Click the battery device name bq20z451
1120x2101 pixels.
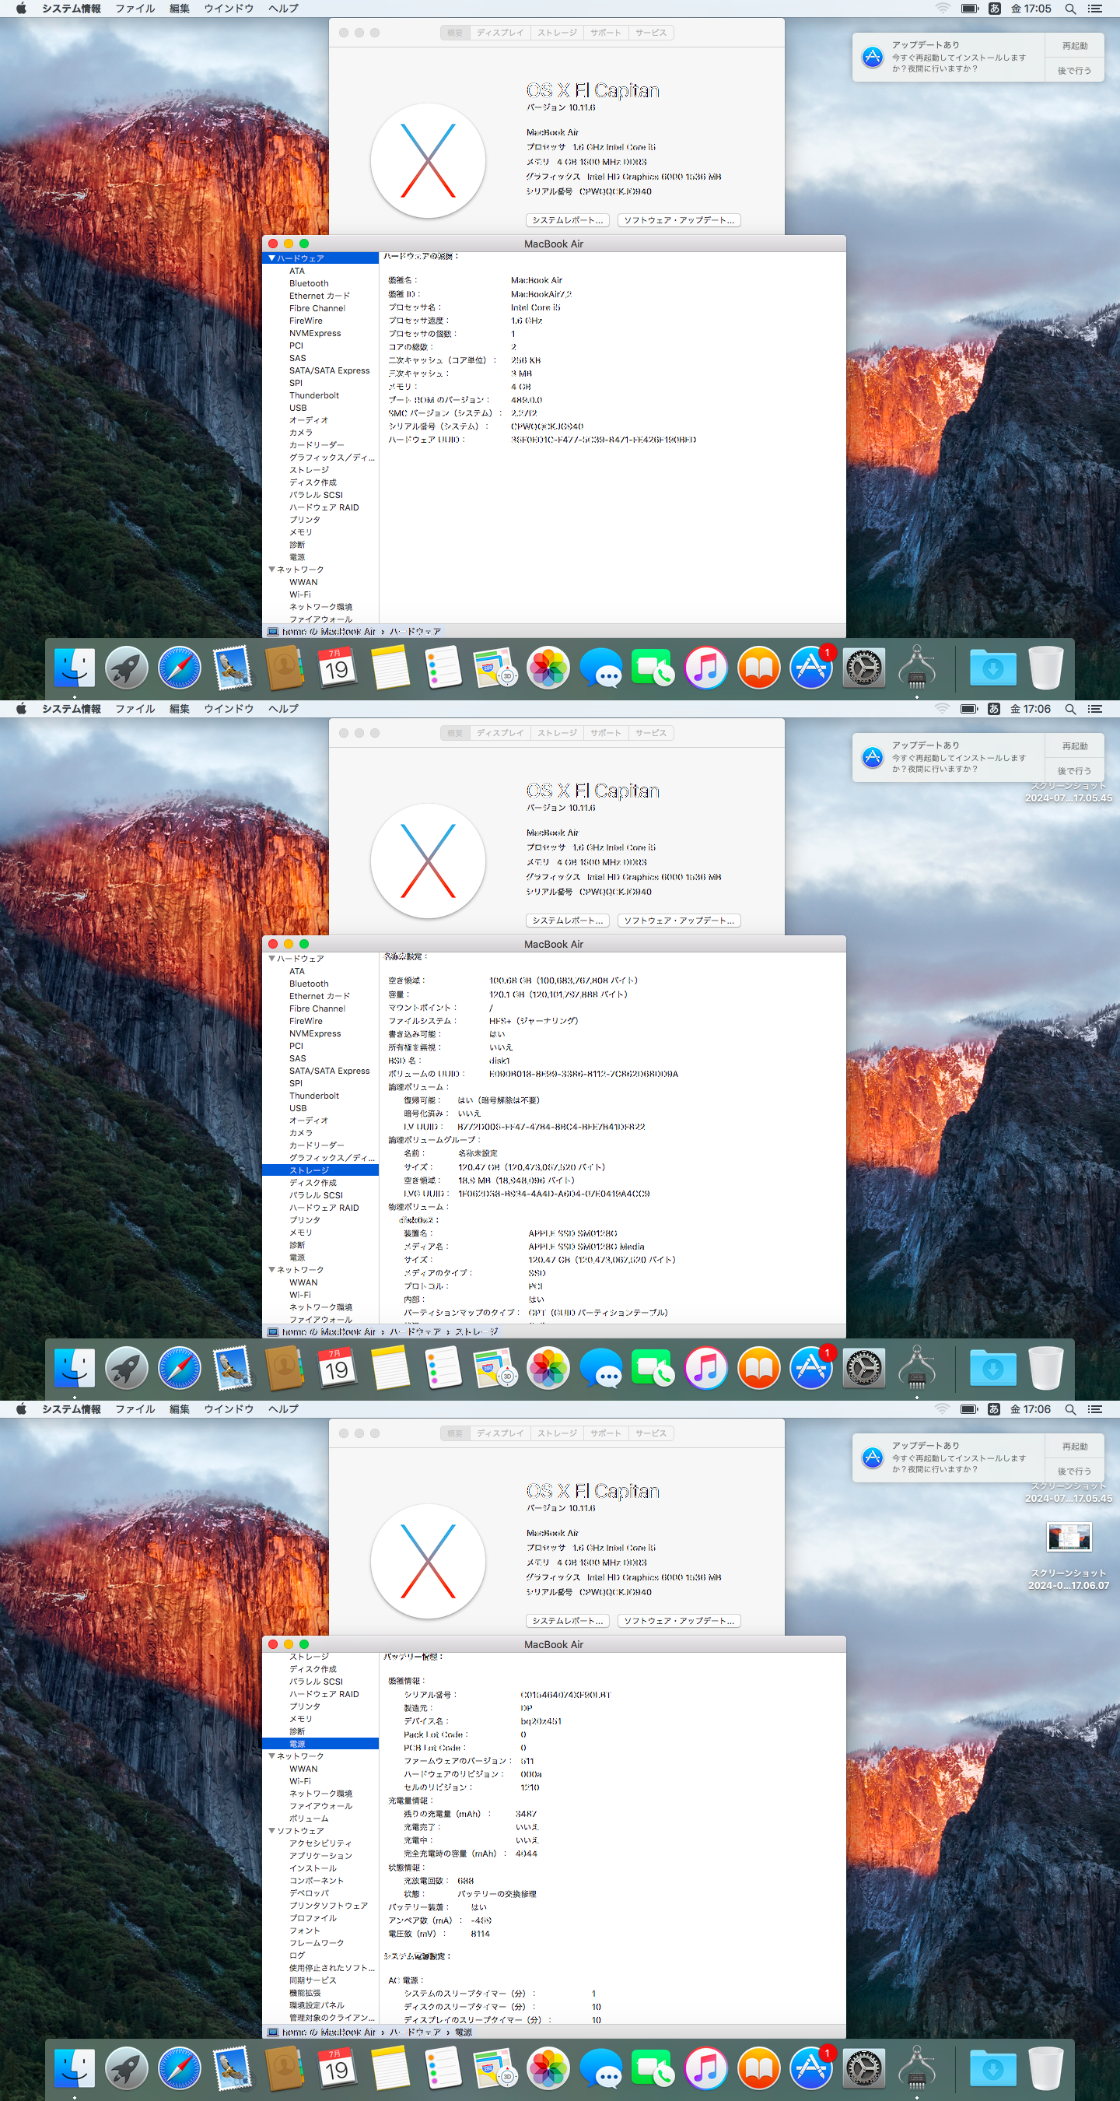[x=541, y=1721]
